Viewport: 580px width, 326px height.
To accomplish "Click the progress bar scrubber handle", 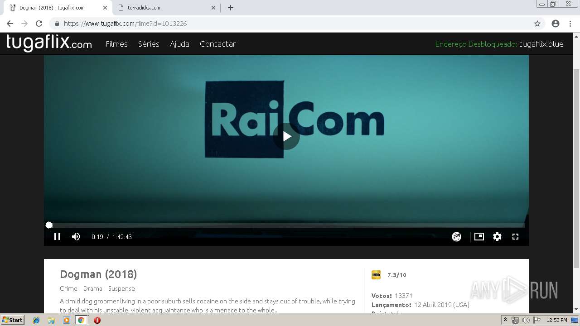I will click(x=49, y=225).
